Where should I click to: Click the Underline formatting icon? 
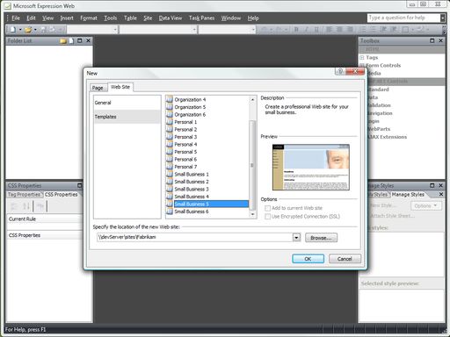pyautogui.click(x=316, y=29)
